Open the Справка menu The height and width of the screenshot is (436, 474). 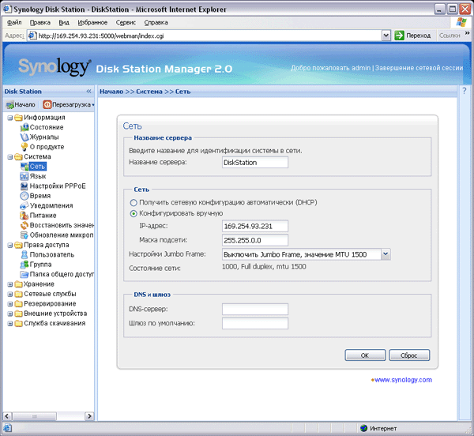tap(156, 23)
